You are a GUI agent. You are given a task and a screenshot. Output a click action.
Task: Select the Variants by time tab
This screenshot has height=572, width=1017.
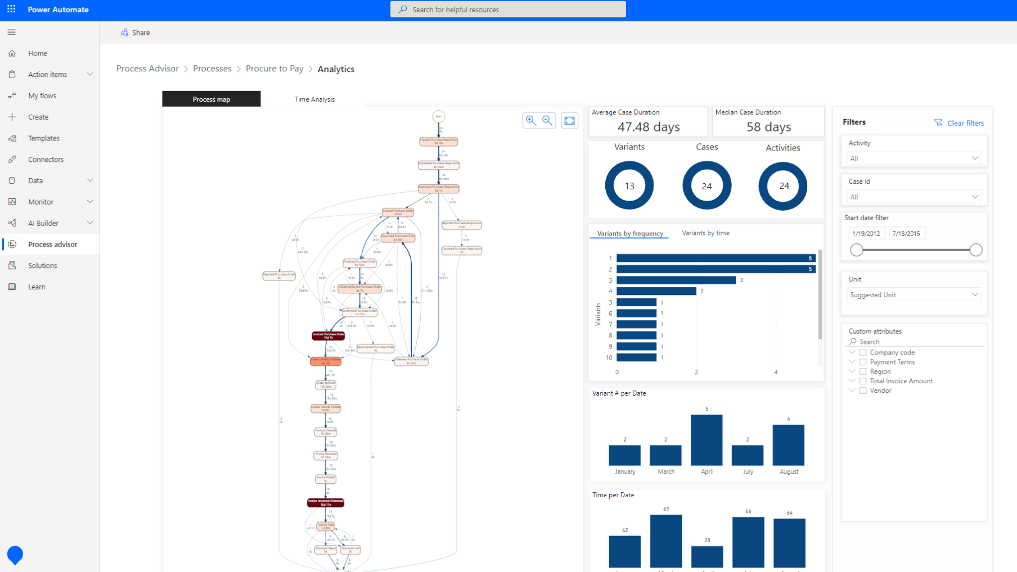click(705, 233)
